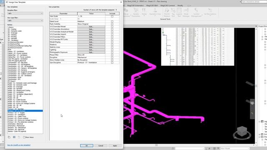Screen dimensions: 267x150
Task: Toggle Include for V/G Overrides Filters
Action: 112,37
